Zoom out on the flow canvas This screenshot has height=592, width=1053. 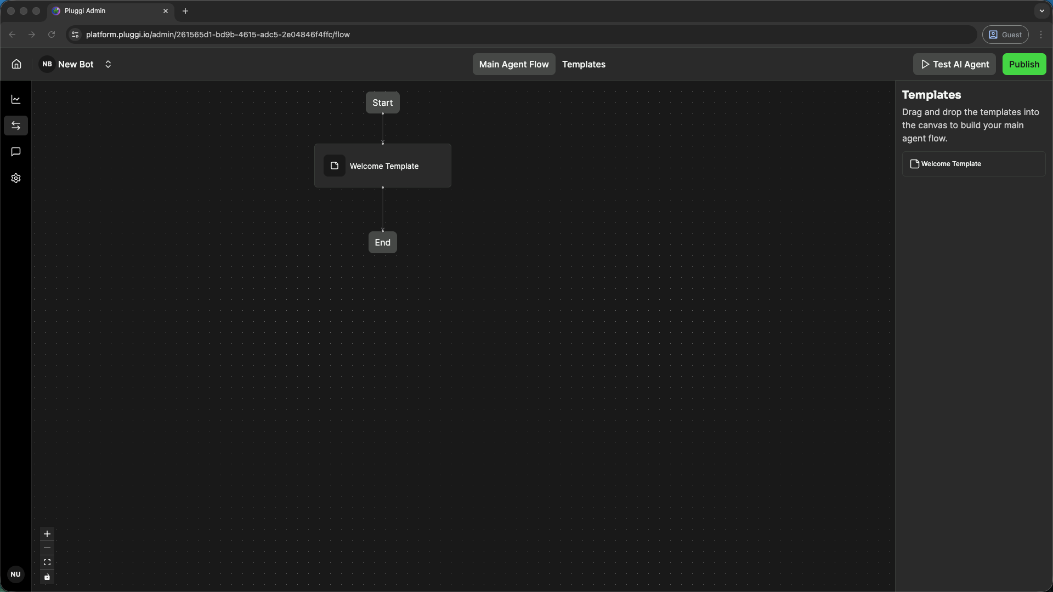pyautogui.click(x=47, y=548)
